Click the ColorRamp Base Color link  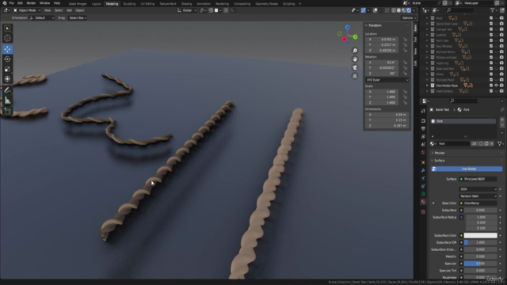478,203
